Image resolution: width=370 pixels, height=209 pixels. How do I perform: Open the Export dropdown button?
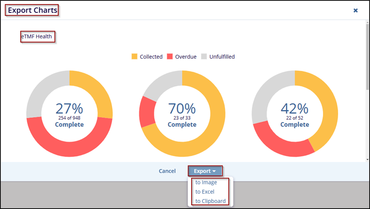pyautogui.click(x=205, y=171)
